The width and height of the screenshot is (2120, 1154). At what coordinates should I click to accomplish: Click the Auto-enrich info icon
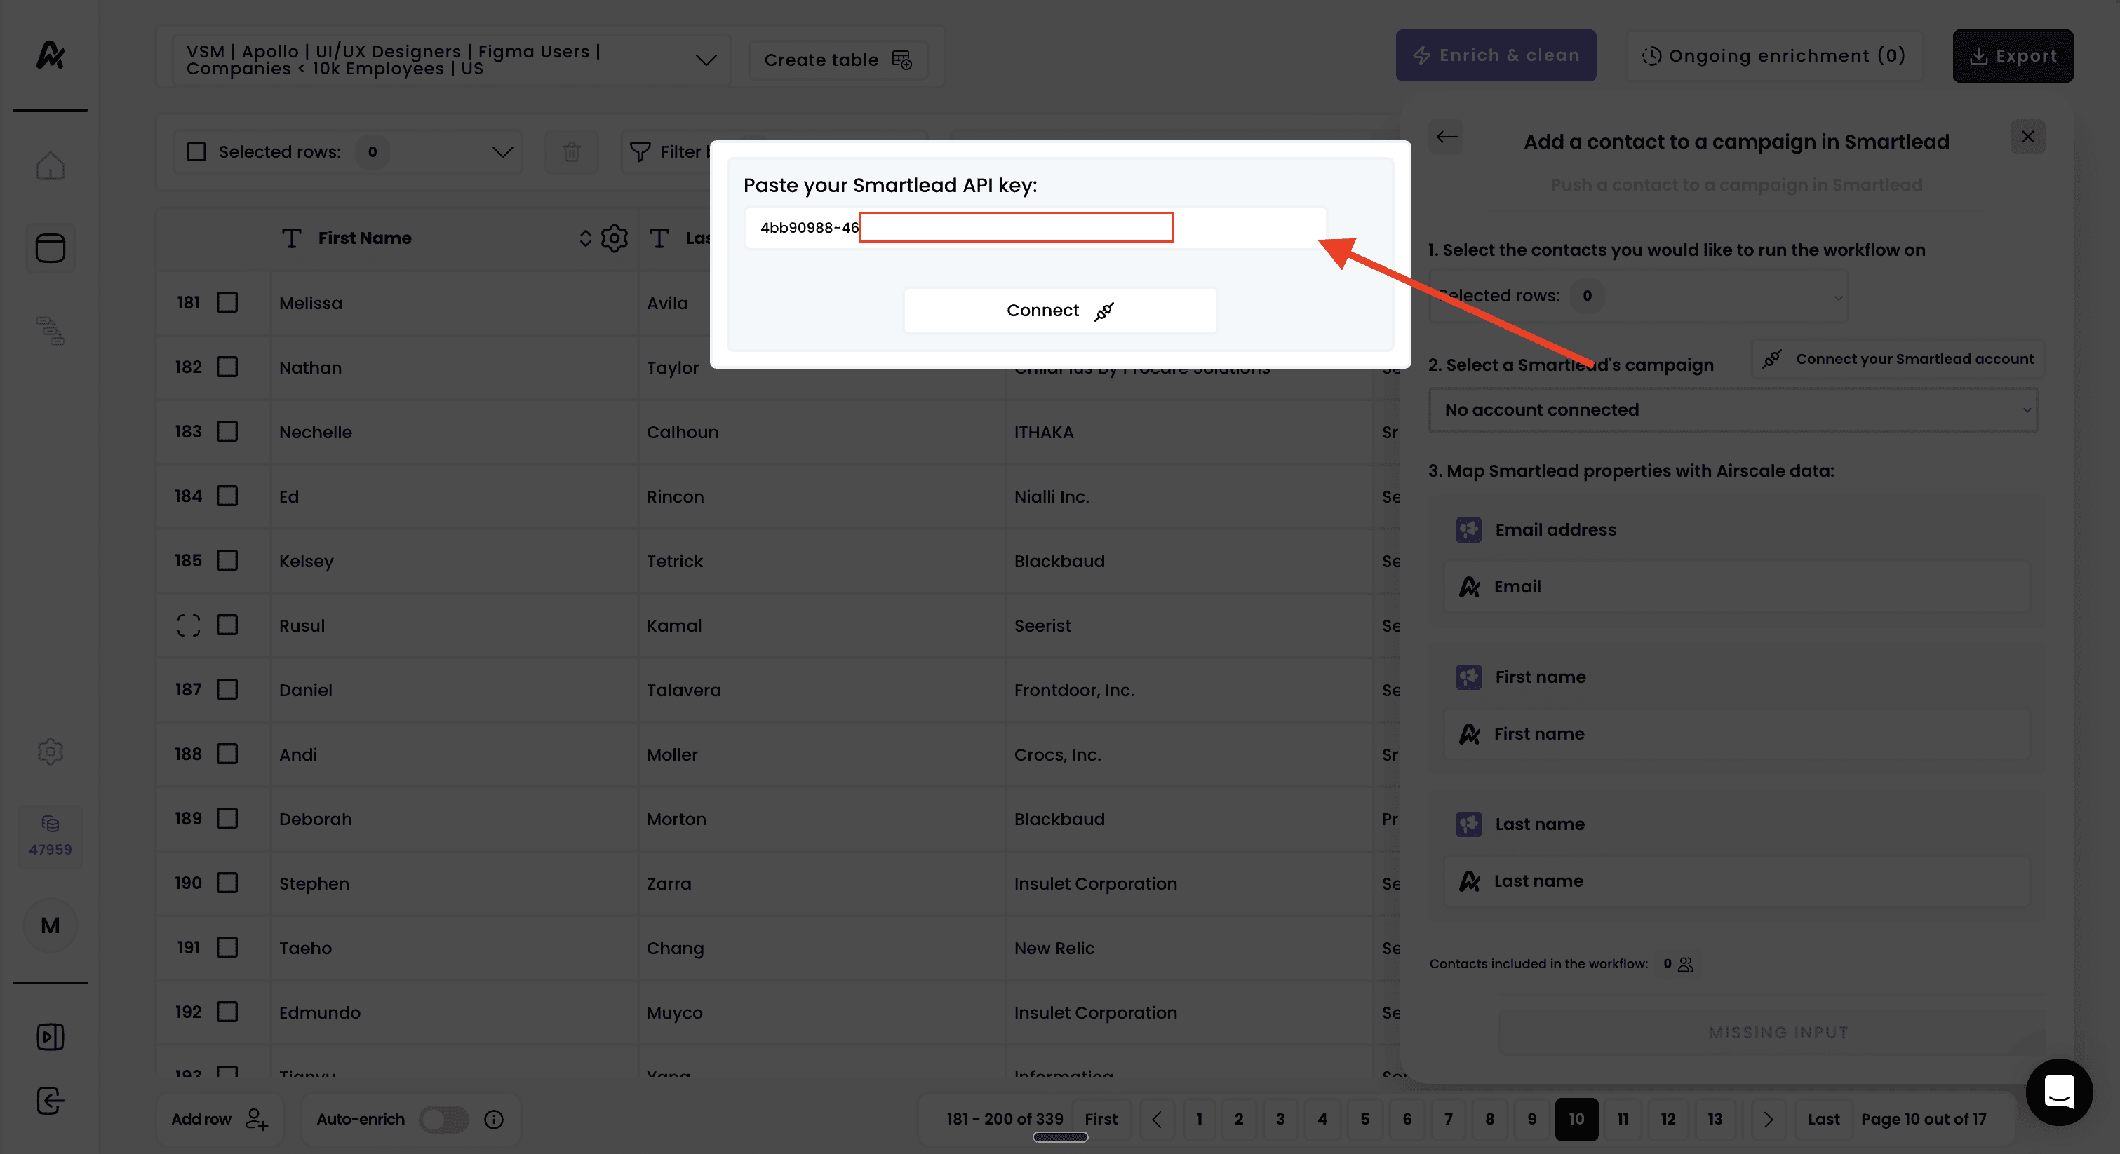pos(494,1120)
